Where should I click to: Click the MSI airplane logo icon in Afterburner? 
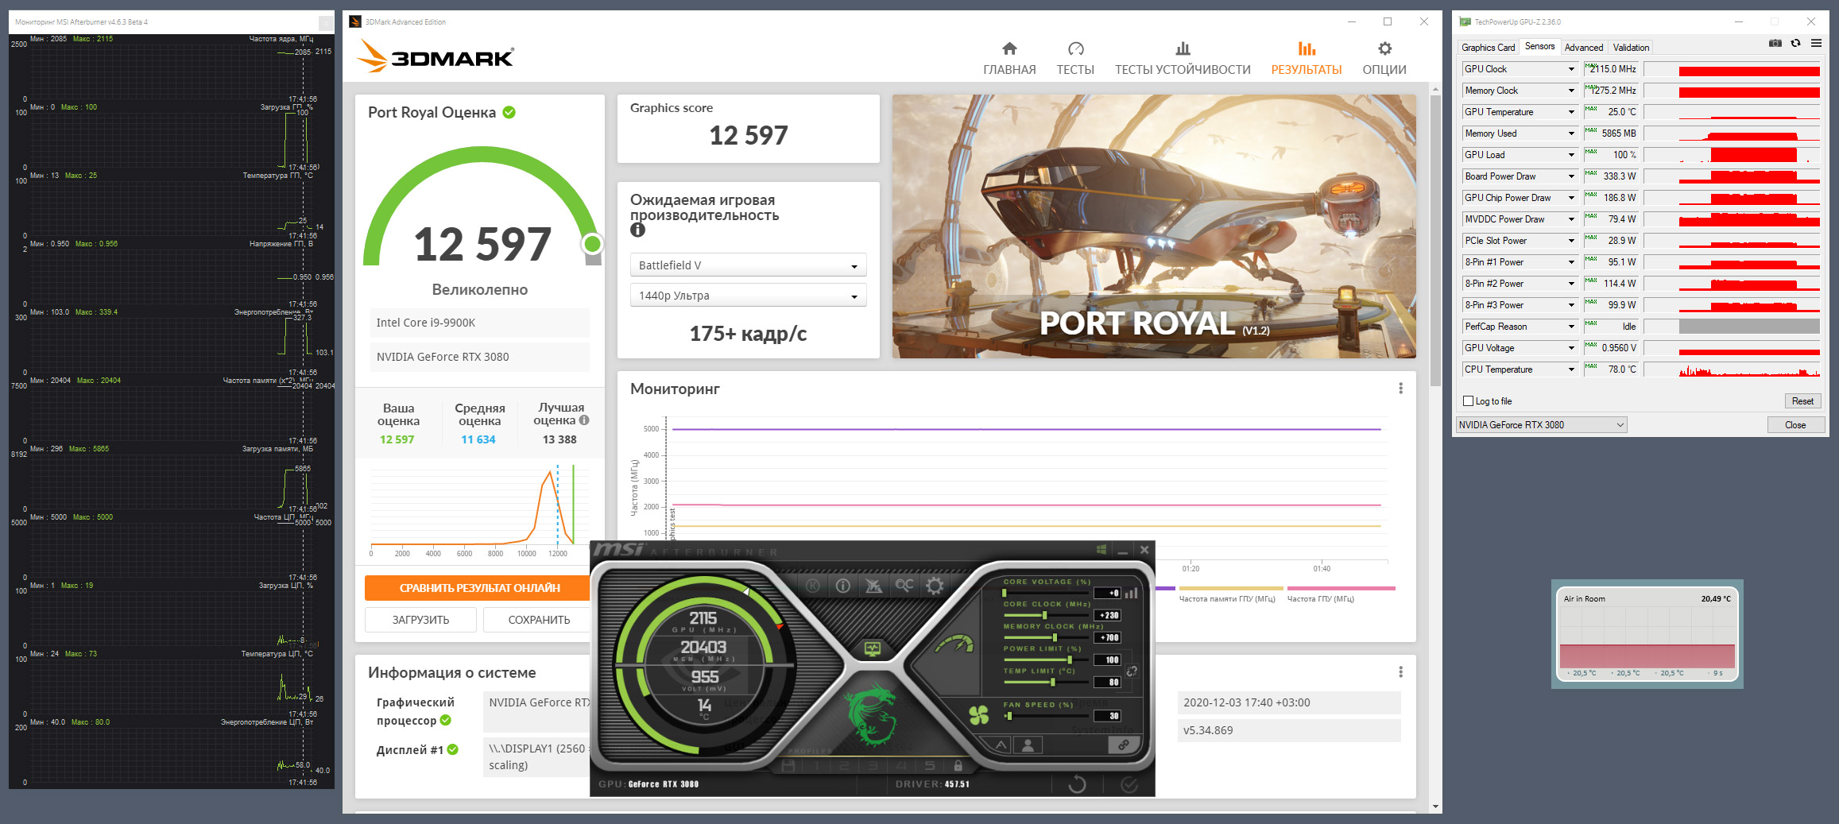point(873,586)
